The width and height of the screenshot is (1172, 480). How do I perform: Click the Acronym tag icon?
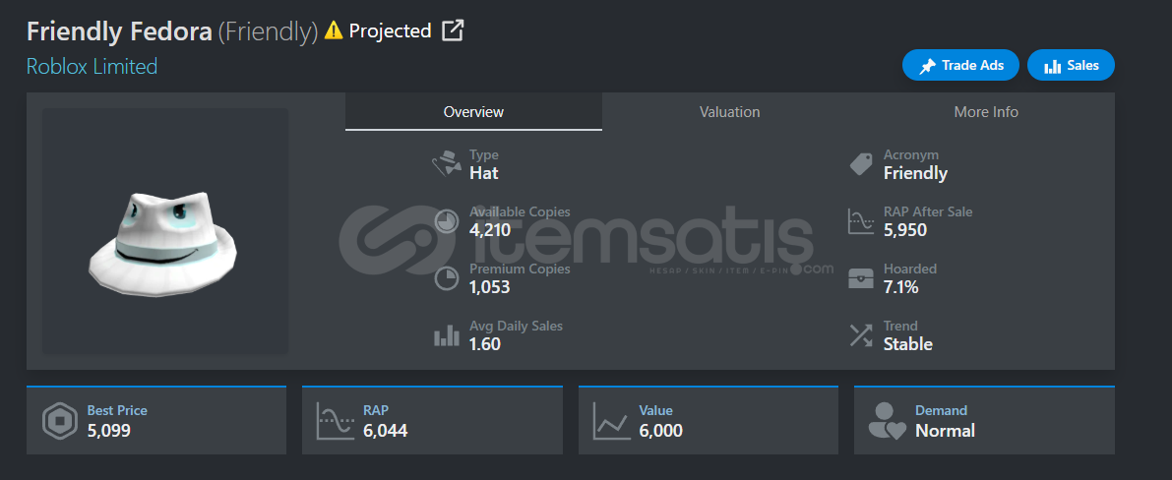coord(861,164)
